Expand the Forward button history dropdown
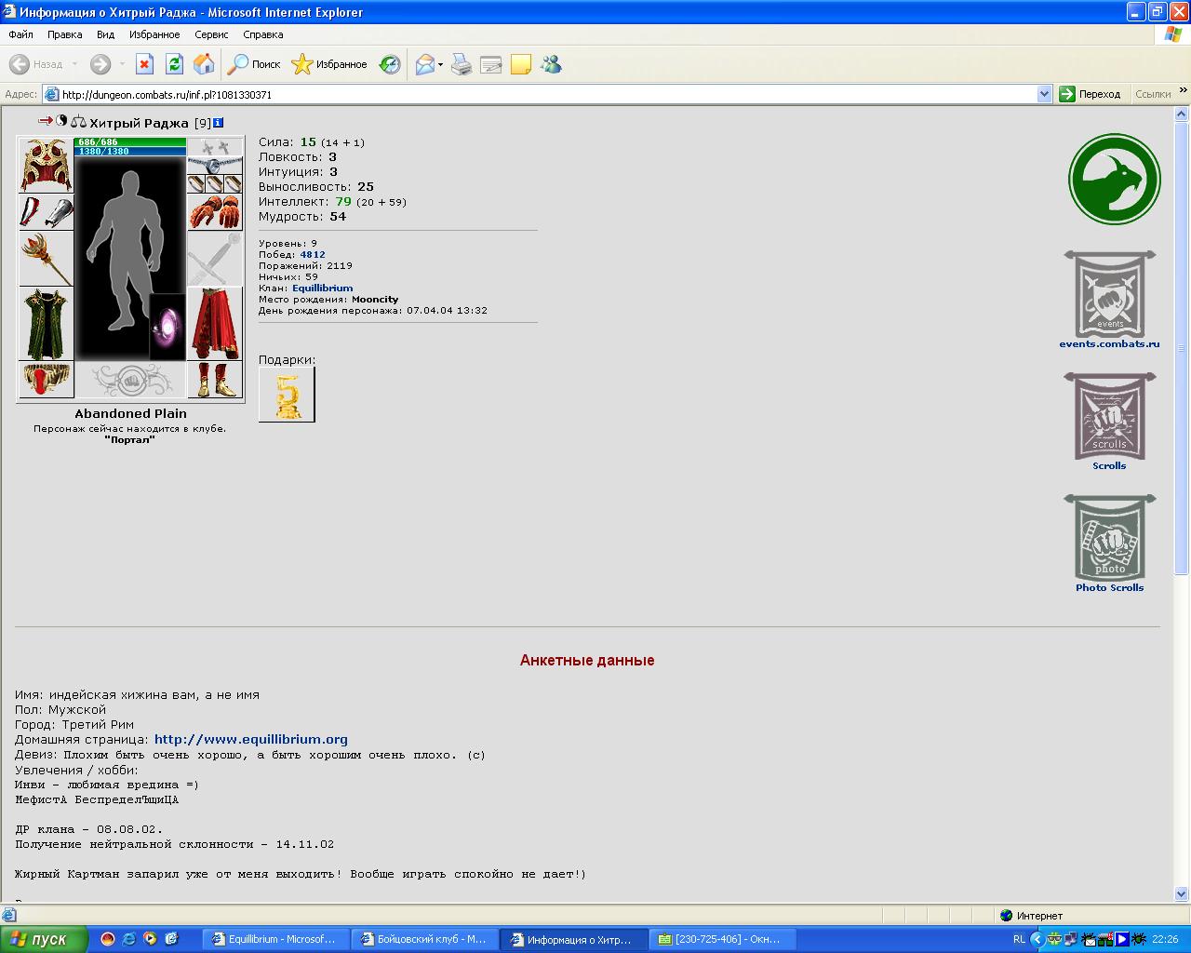Screen dimensions: 1191x953 pos(121,64)
